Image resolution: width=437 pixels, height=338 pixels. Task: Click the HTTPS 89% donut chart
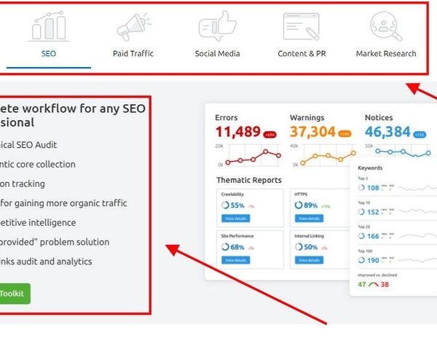point(299,206)
